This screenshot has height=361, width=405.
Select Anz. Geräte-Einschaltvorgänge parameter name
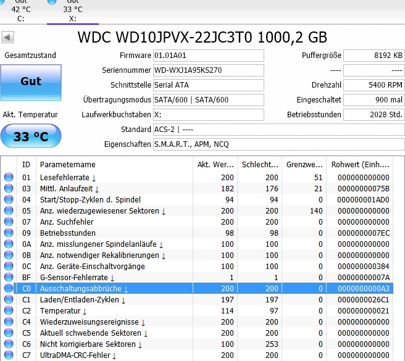click(93, 266)
